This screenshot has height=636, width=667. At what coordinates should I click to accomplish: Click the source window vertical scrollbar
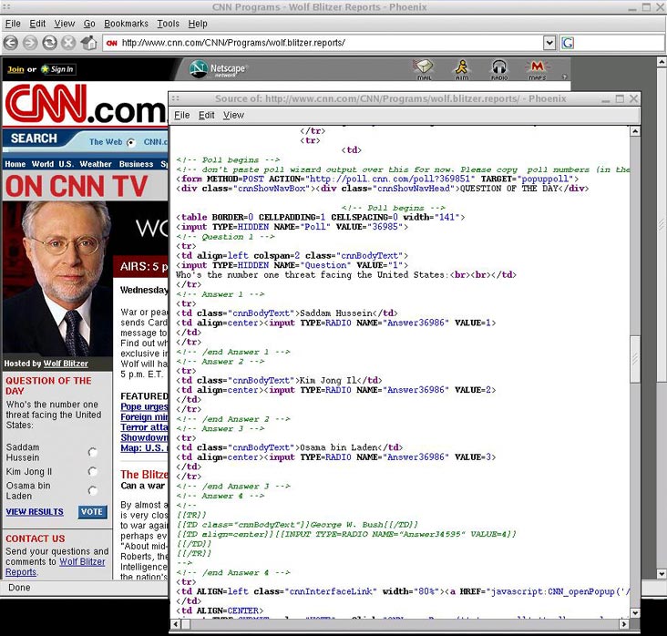coord(635,364)
